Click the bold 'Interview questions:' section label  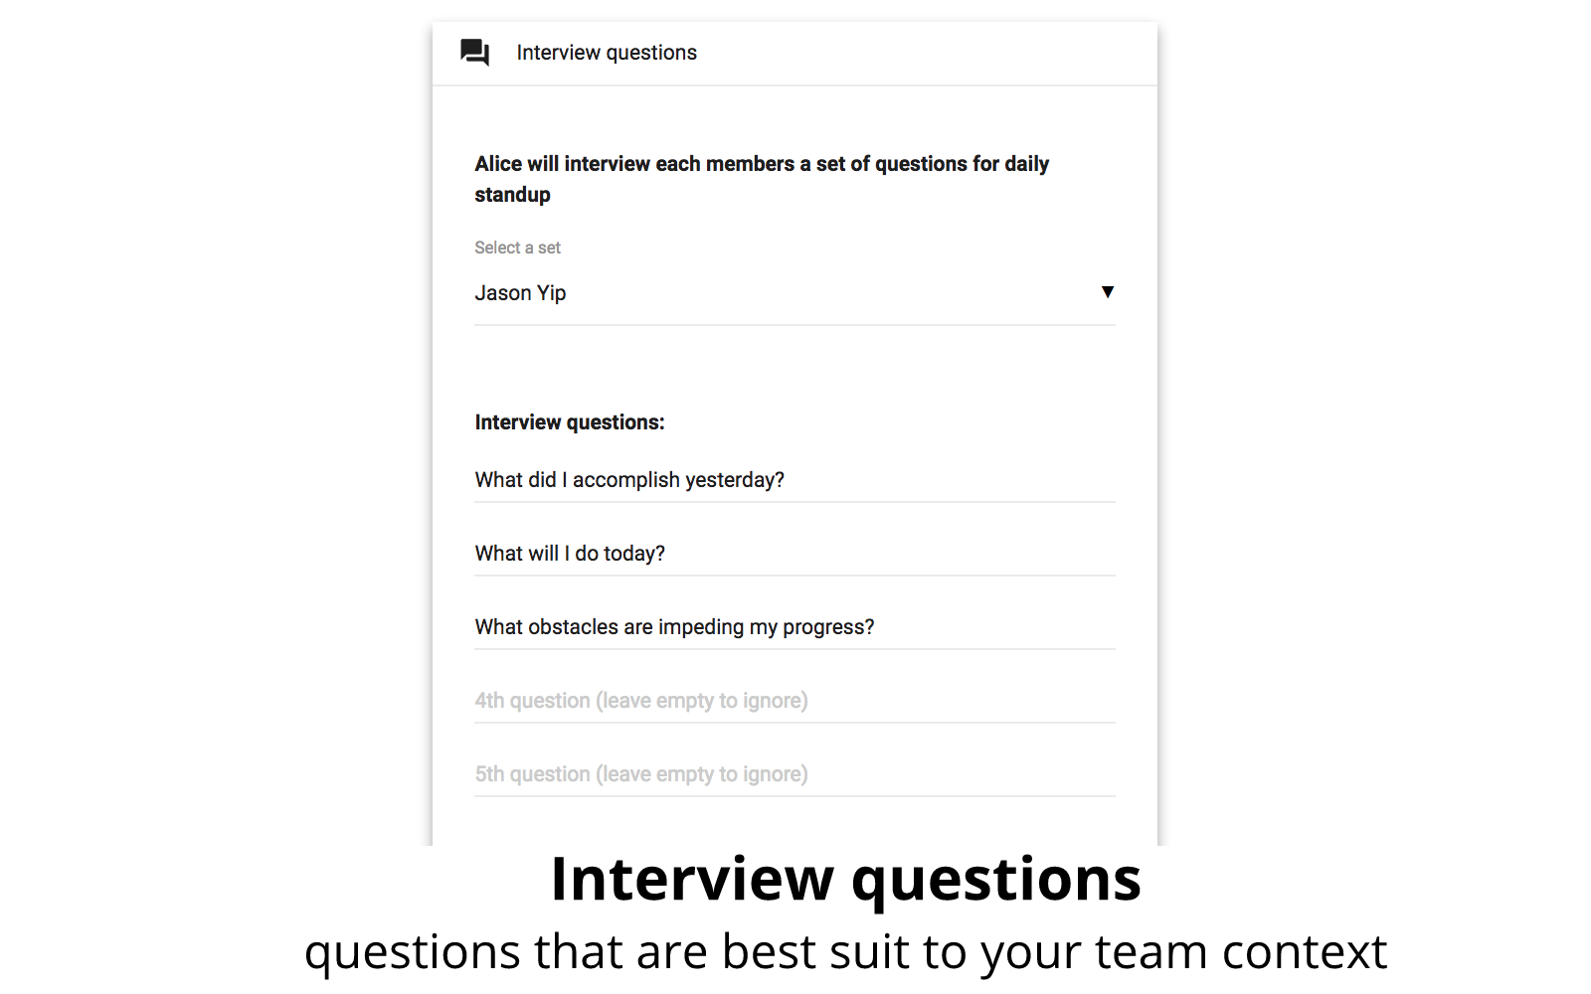coord(569,422)
